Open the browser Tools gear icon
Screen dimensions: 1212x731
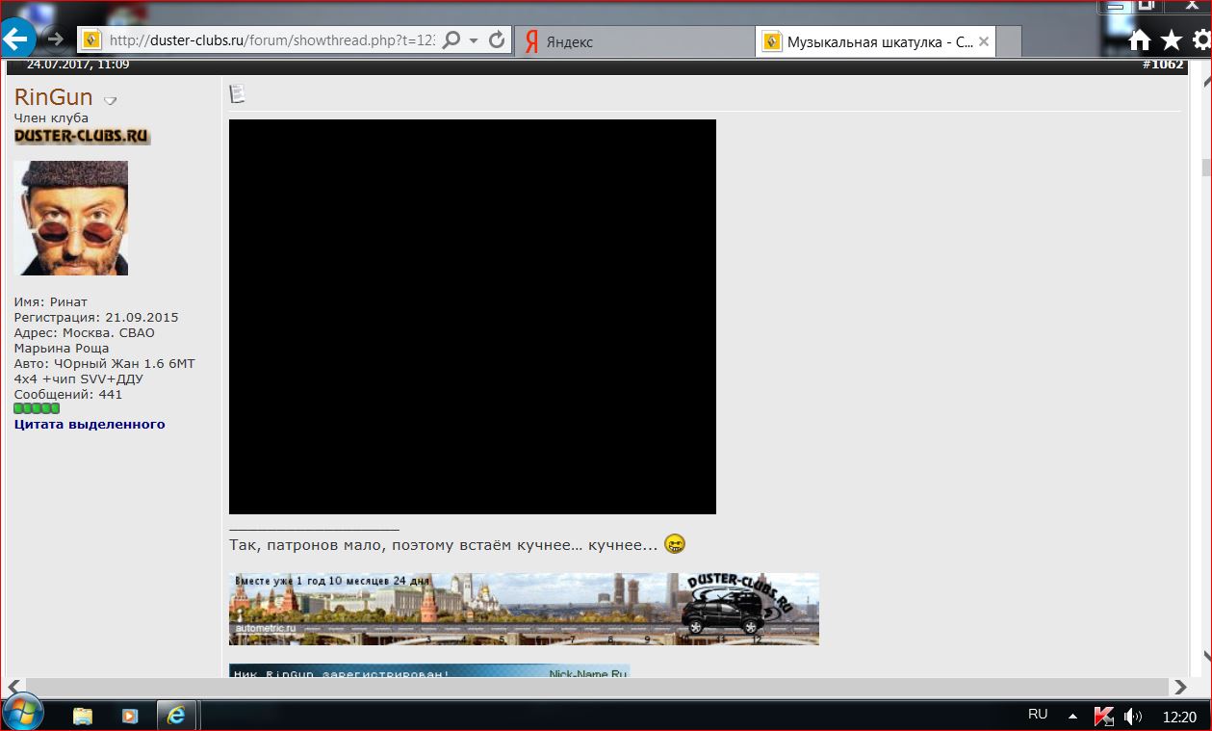click(x=1201, y=39)
